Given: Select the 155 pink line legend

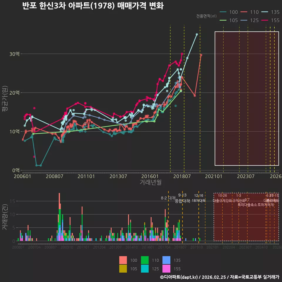Looking at the screenshot, I should [x=271, y=20].
